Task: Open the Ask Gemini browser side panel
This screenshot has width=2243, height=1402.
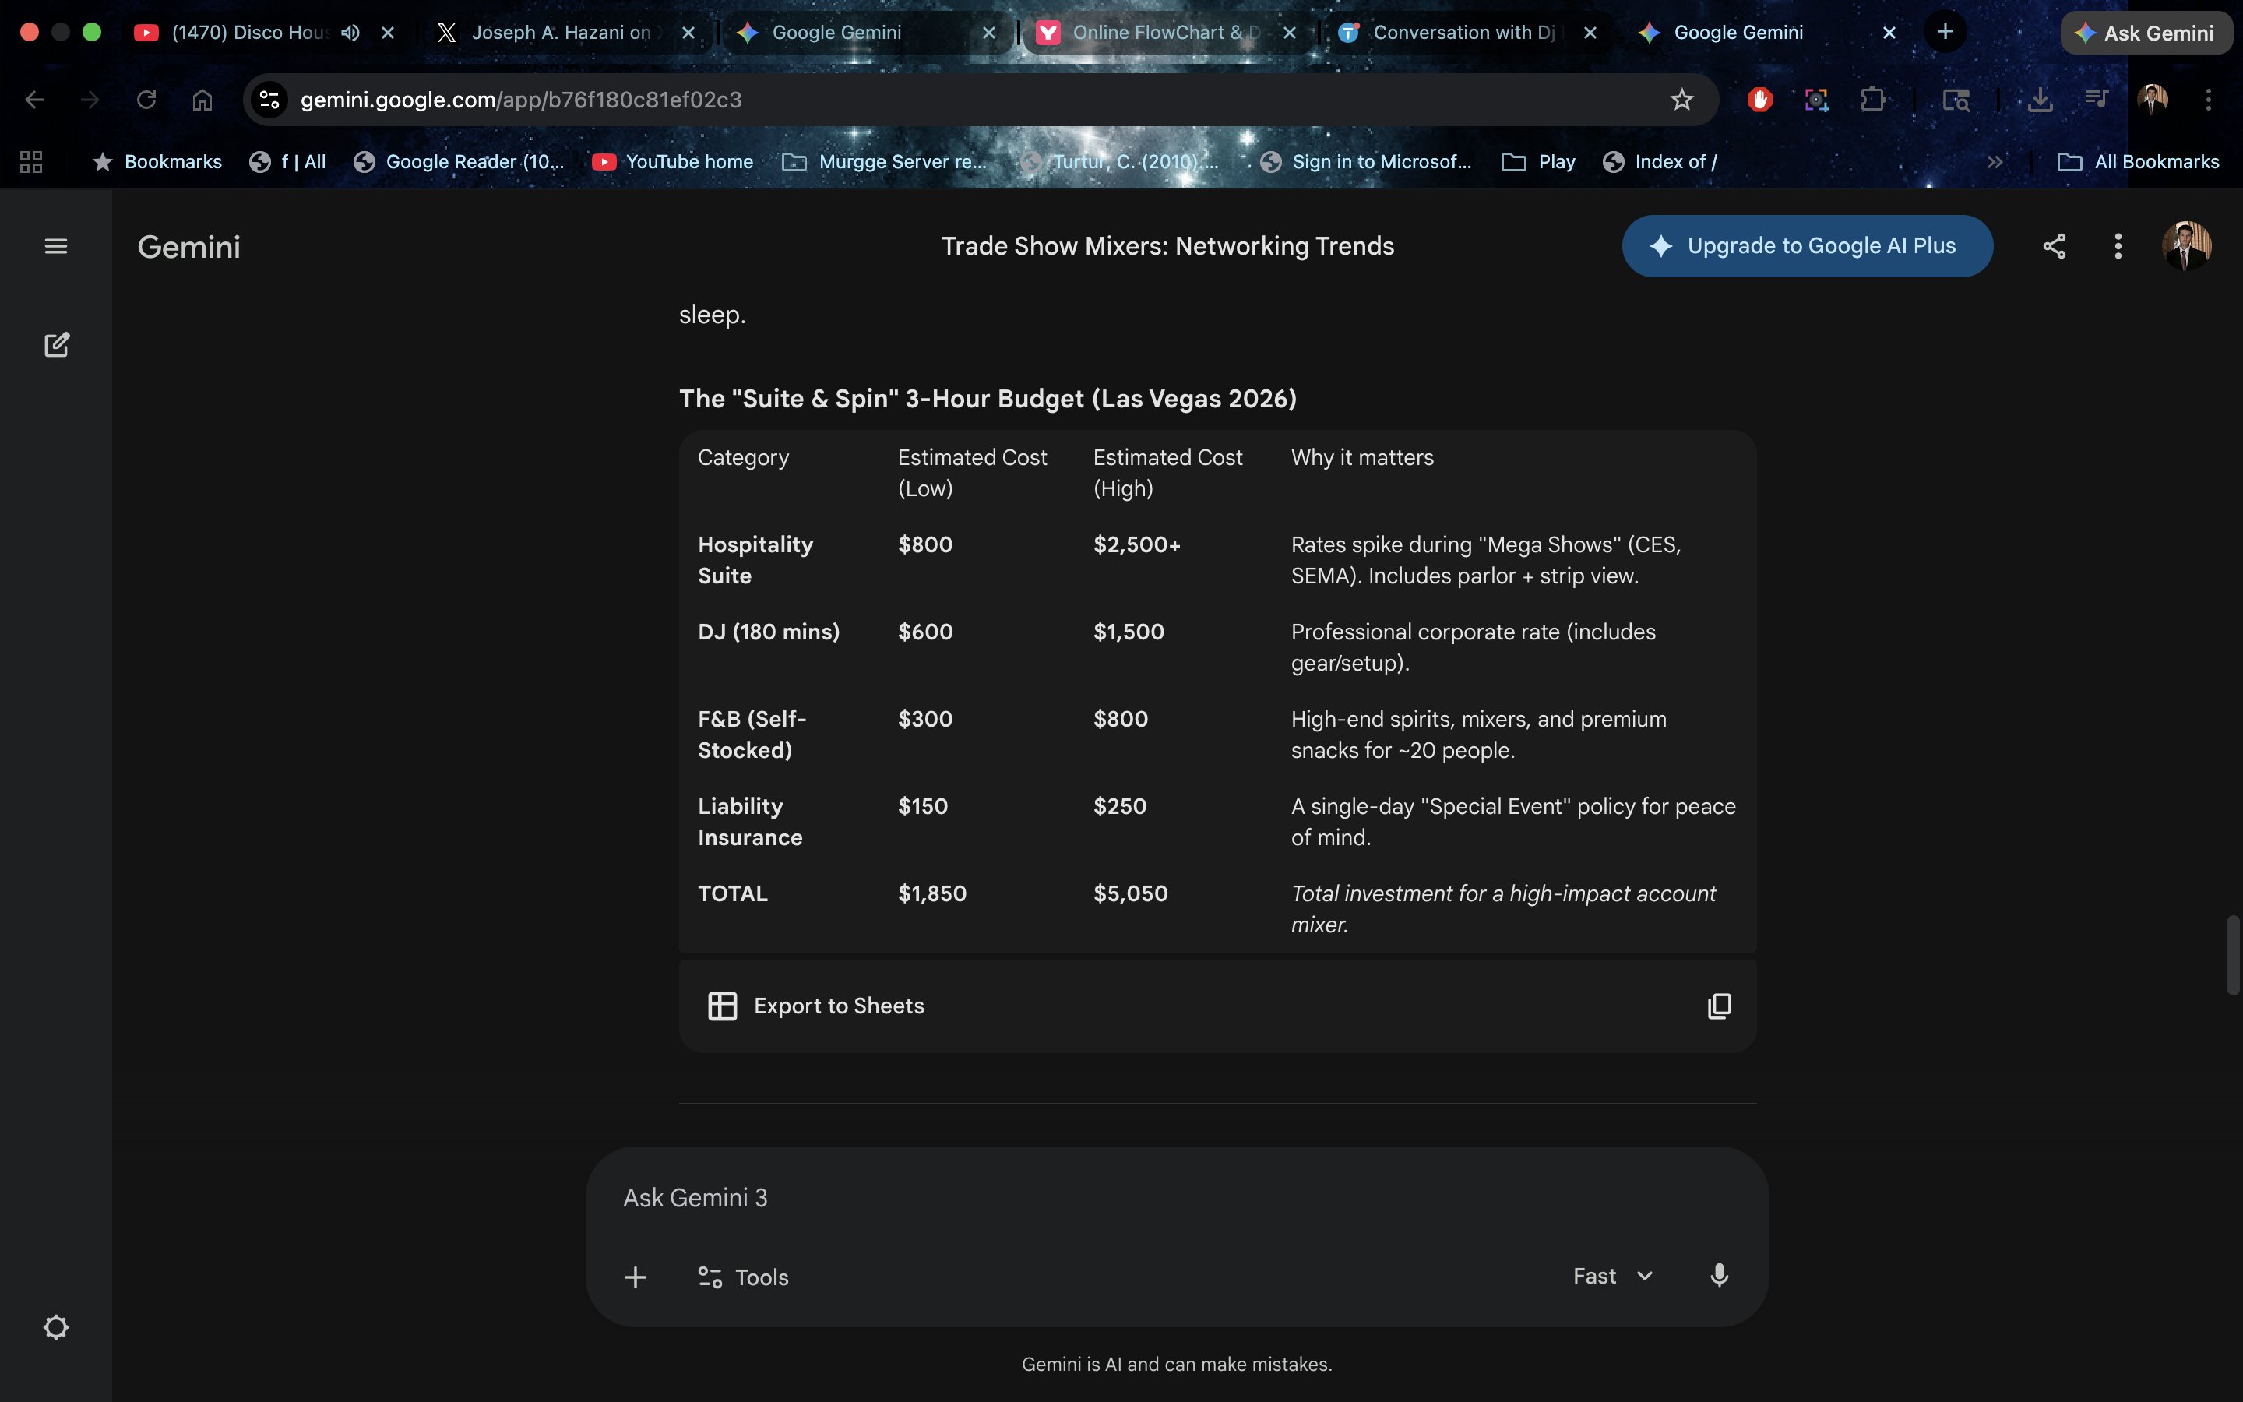Action: click(2145, 33)
